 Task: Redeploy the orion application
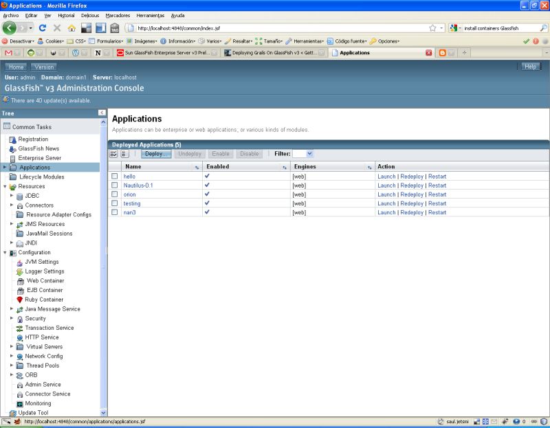tap(412, 194)
